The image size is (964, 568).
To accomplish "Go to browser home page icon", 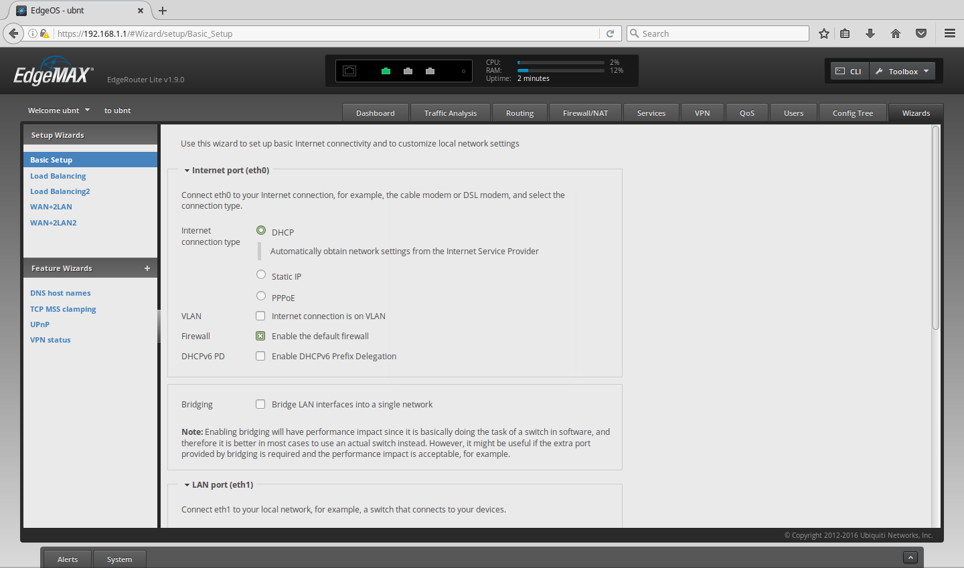I will (x=896, y=33).
